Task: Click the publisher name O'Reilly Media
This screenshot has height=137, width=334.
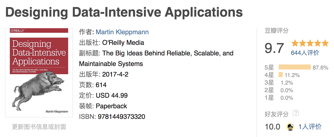Action: pos(123,43)
